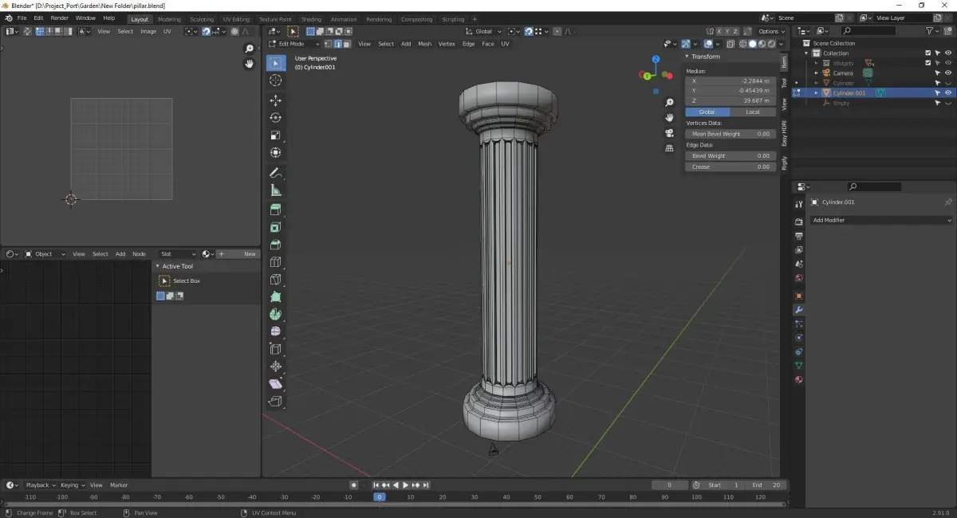Select the Knife tool
Screen dimensions: 957x518
click(x=276, y=280)
